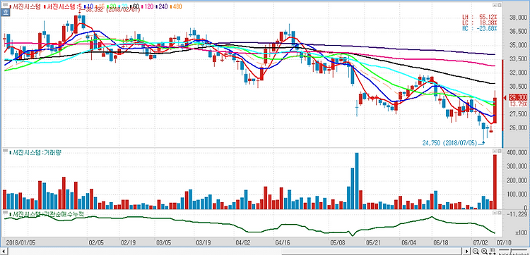Click the scroll left arrow on horizontal scrollbar
The image size is (530, 255).
[4, 251]
